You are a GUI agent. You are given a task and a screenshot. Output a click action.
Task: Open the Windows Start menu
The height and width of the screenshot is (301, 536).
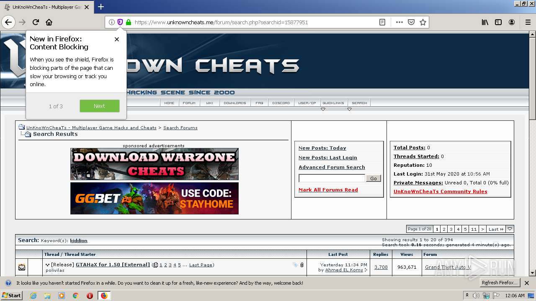click(x=12, y=295)
